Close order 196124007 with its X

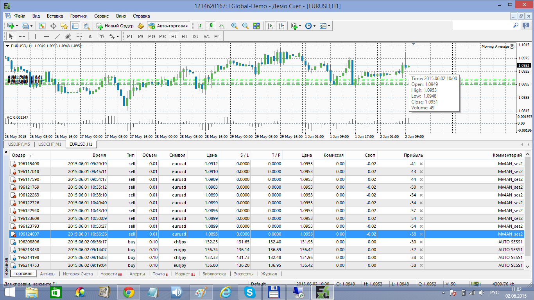[421, 234]
